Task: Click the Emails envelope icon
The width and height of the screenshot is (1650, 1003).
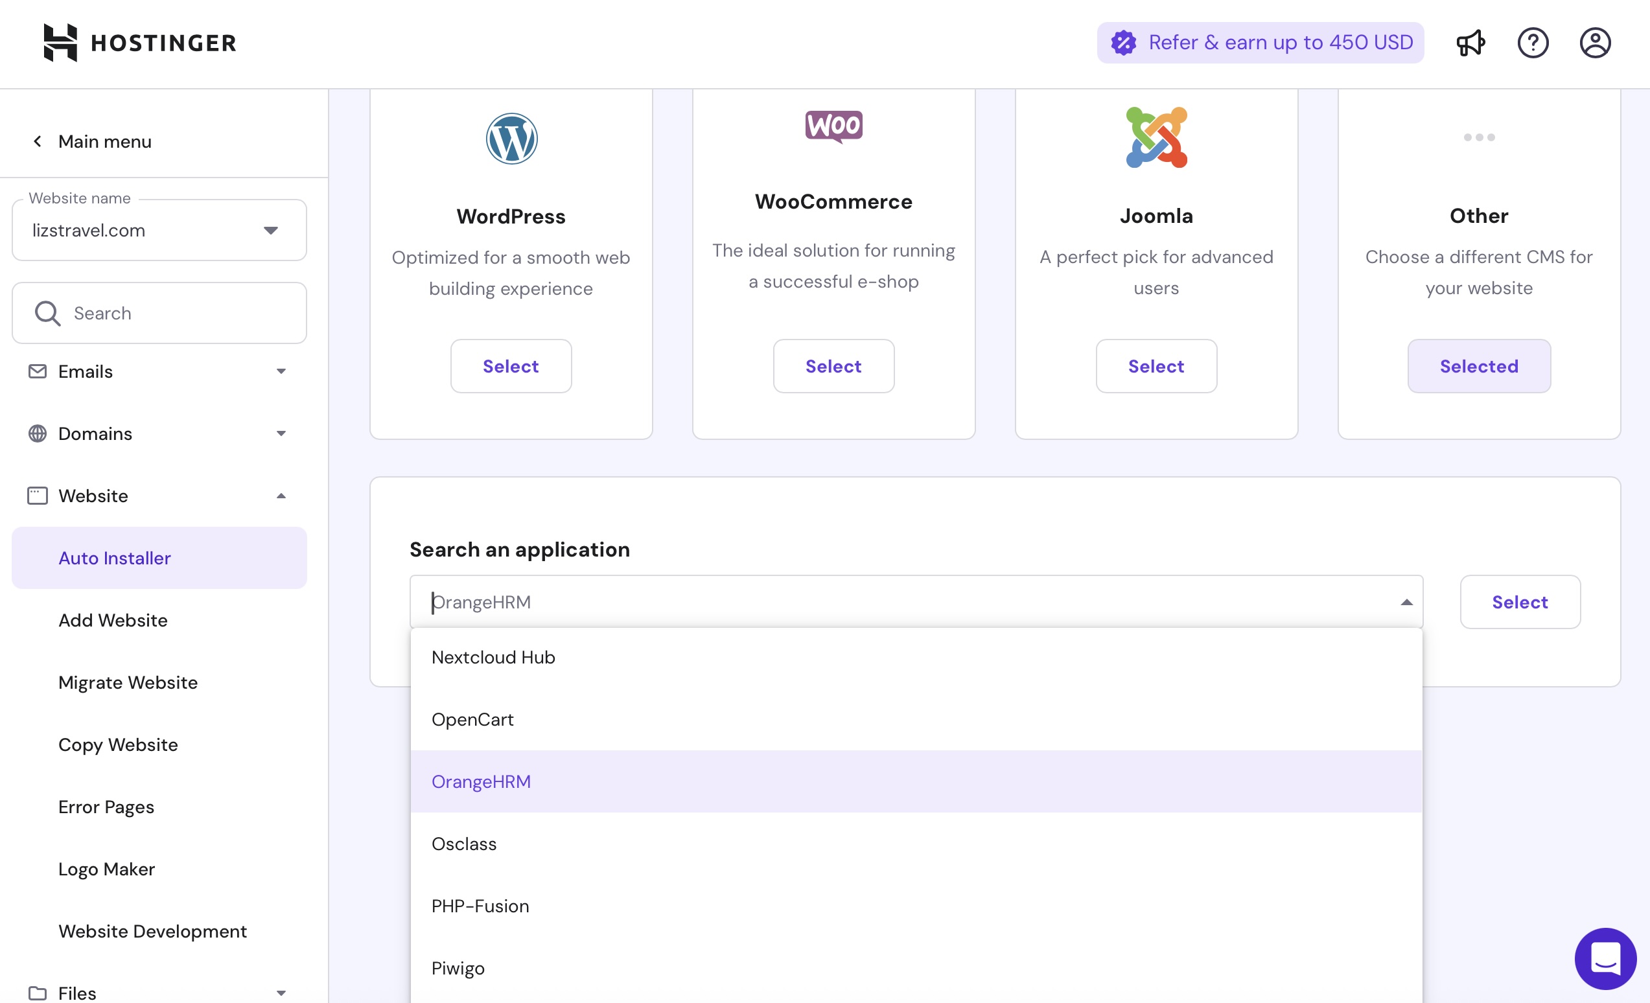Action: point(38,372)
